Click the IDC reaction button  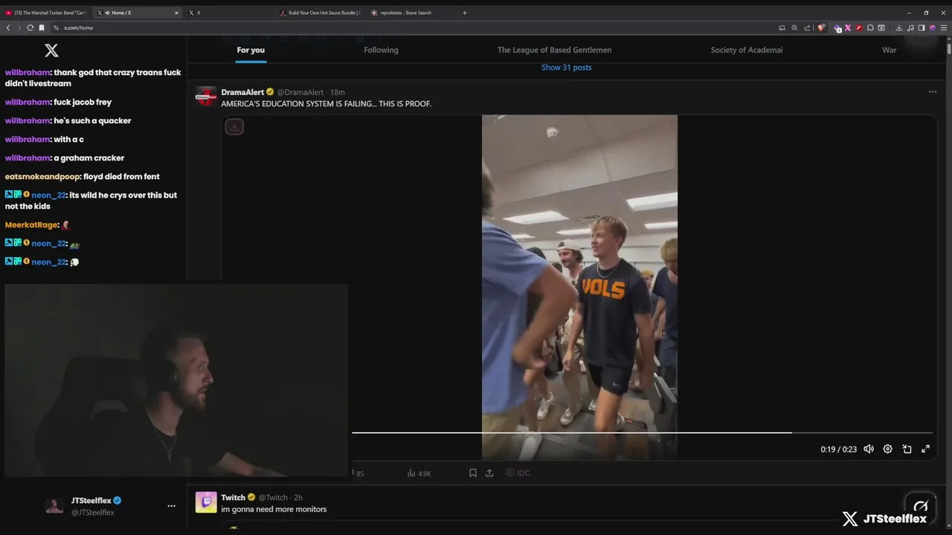tap(518, 473)
